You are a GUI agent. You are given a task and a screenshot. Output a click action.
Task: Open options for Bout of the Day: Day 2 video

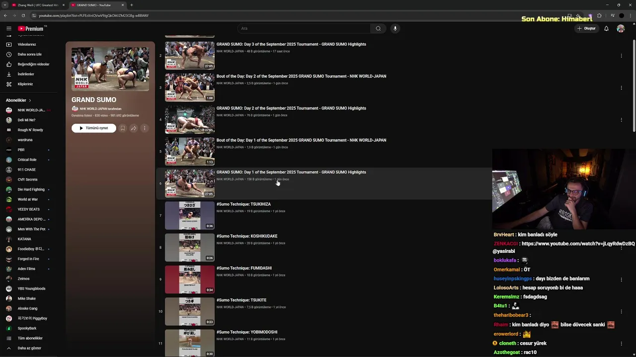click(x=621, y=88)
